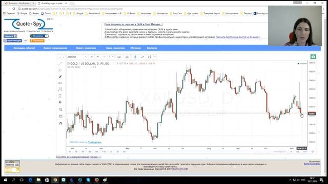
Task: Select the crosshair cursor tool in chart sidebar
Action: [60, 57]
